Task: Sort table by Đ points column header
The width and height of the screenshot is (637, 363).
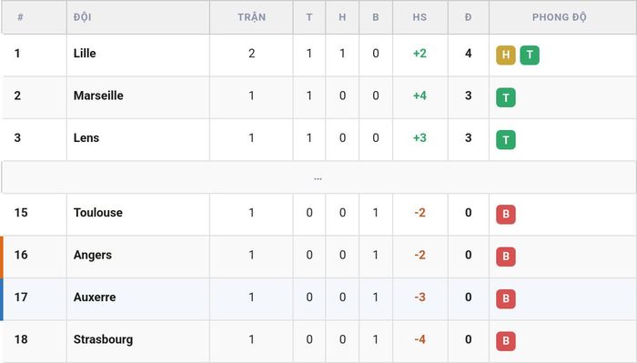Action: (469, 17)
